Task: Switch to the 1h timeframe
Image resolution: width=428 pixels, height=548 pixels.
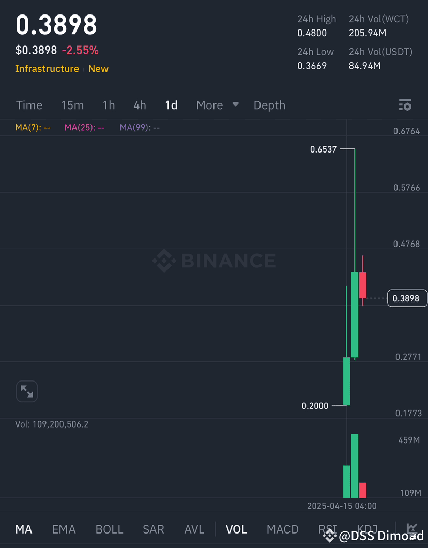Action: coord(109,105)
